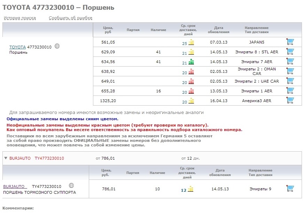Image resolution: width=303 pixels, height=214 pixels.
Task: Collapse the BURJAUTO TY4773230010 analog section
Action: coord(6,158)
